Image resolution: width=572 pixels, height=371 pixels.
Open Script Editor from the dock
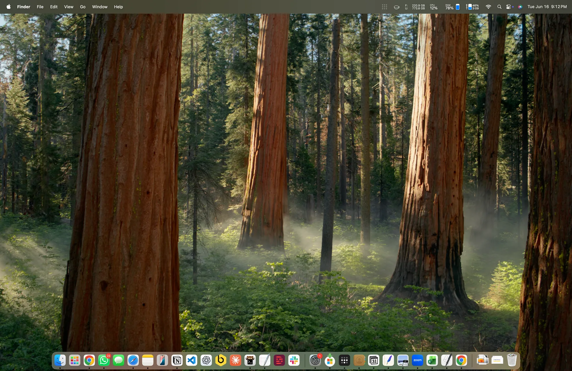447,360
